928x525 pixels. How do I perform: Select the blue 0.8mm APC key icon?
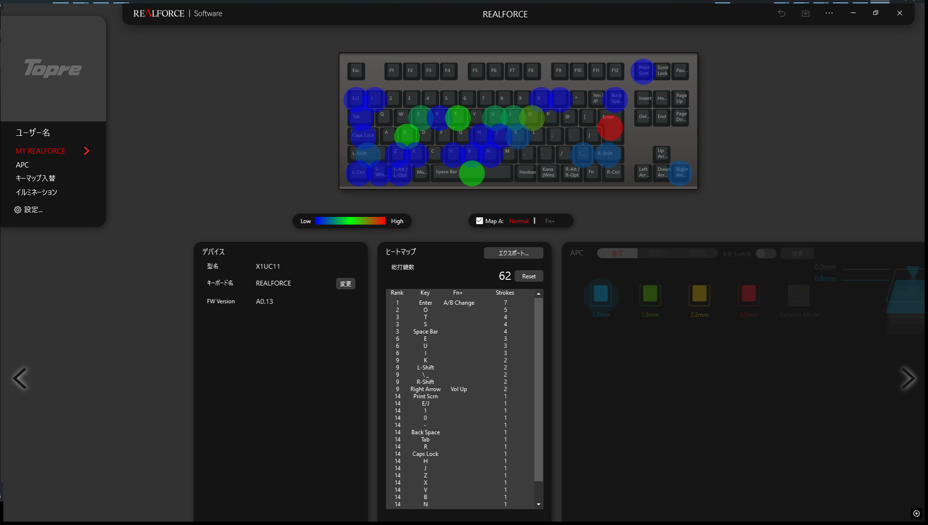click(601, 294)
